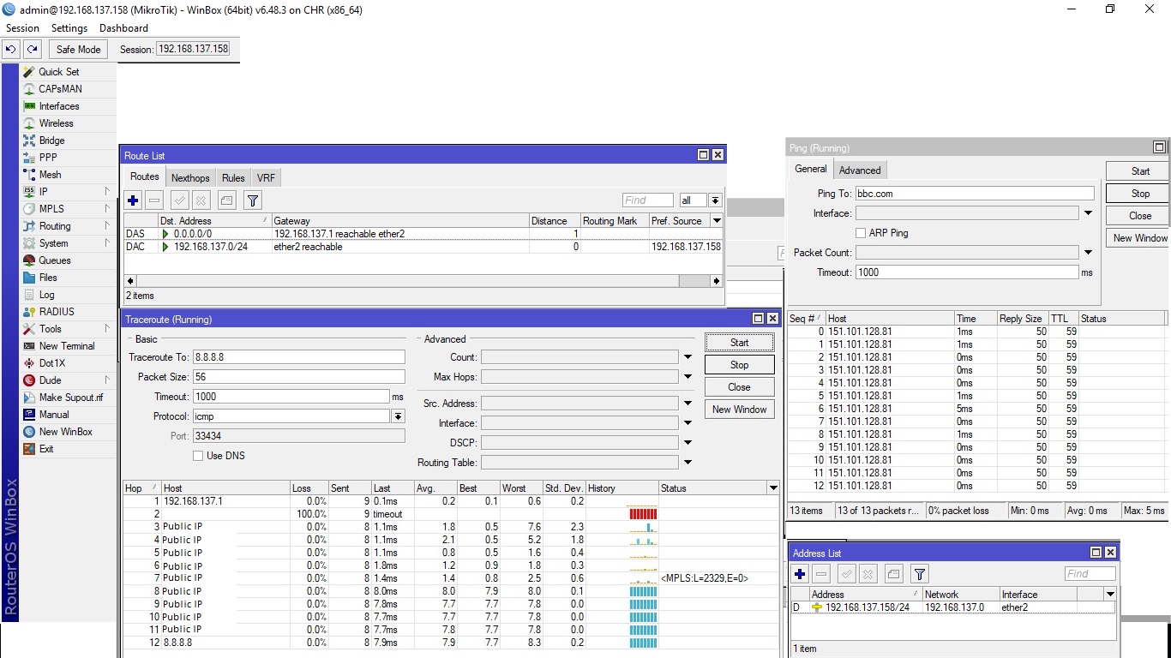Stop the running traceroute
This screenshot has width=1171, height=658.
(x=739, y=365)
